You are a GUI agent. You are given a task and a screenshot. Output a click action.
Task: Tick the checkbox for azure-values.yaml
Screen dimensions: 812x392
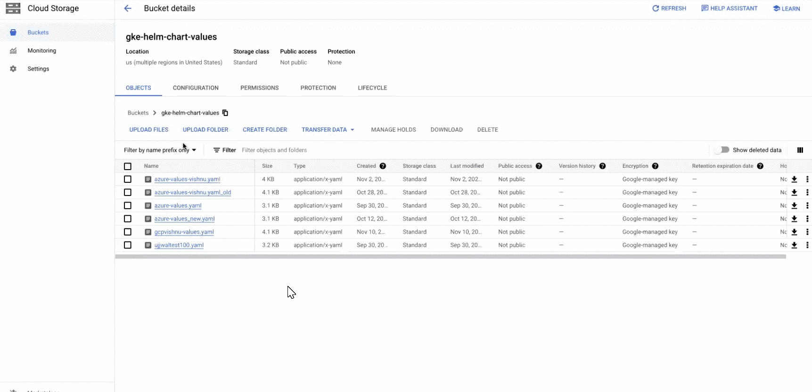pos(128,205)
